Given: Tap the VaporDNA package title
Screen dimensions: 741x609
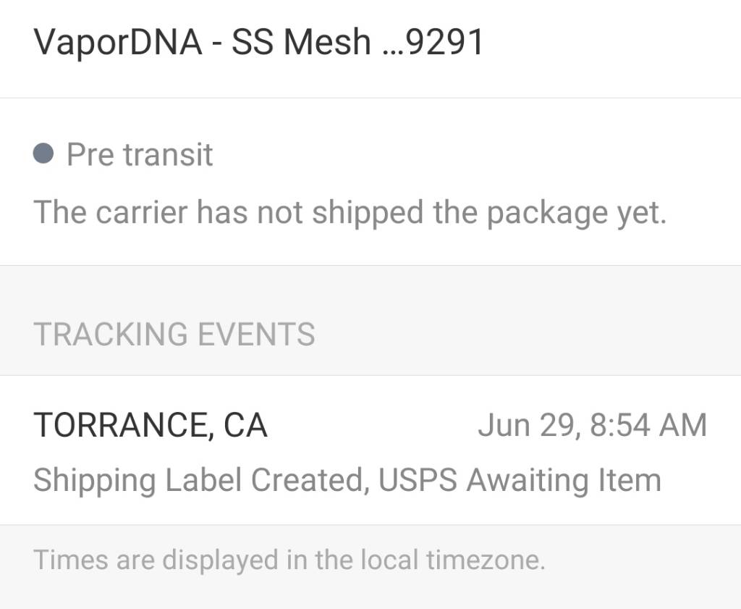Looking at the screenshot, I should tap(258, 43).
